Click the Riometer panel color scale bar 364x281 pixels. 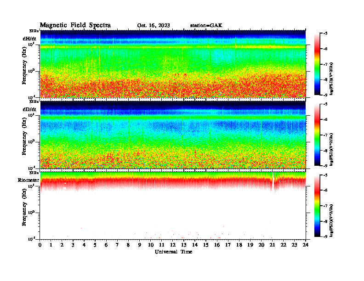tap(317, 206)
